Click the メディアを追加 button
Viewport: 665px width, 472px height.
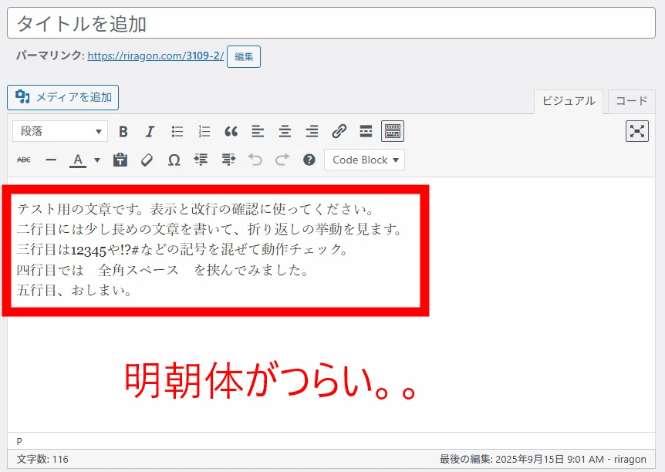click(x=63, y=97)
